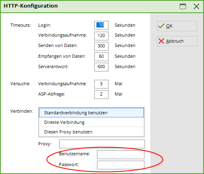Select Standardverbindung benutzen option
The width and height of the screenshot is (204, 174).
click(91, 113)
